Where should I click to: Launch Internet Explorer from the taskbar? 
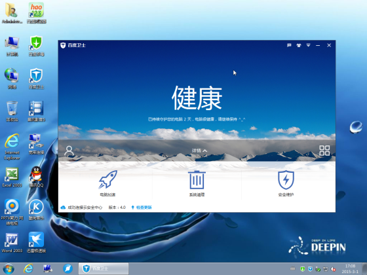pos(28,268)
